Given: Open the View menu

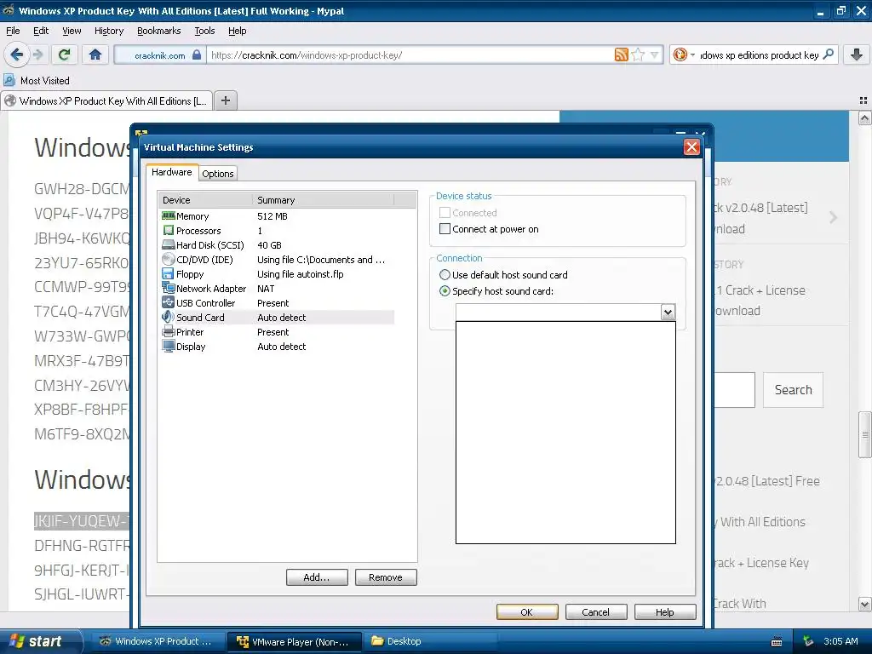Looking at the screenshot, I should [x=72, y=31].
